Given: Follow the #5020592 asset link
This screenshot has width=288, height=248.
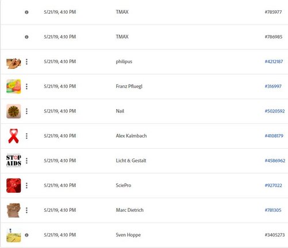Looking at the screenshot, I should pyautogui.click(x=275, y=111).
